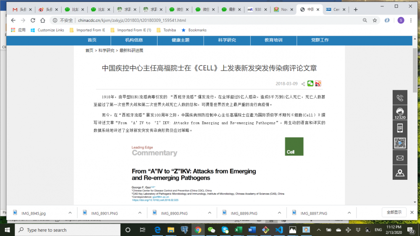Click the mobile QR phone icon

(400, 128)
